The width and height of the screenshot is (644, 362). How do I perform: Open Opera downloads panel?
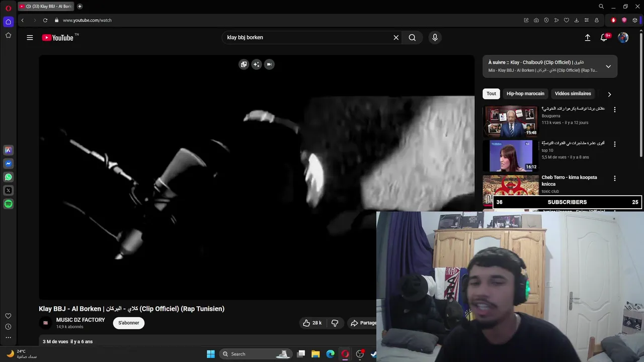click(x=577, y=20)
